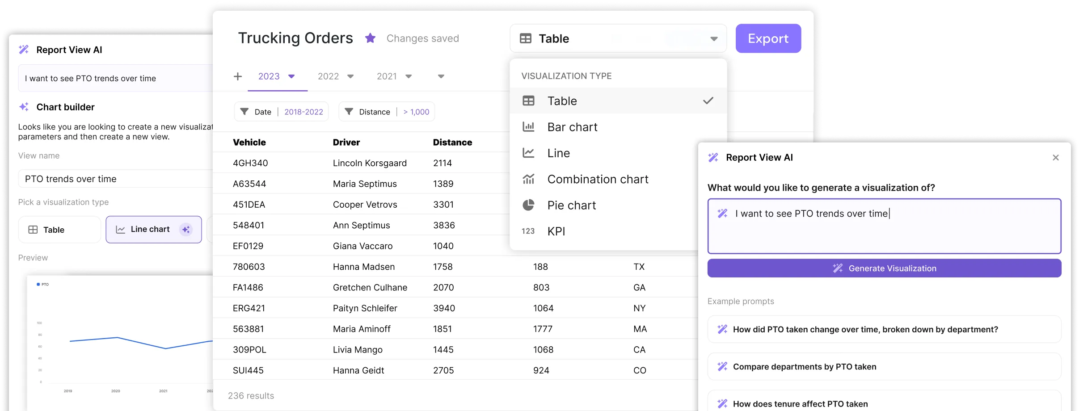Expand the 2022 tab chevron
The width and height of the screenshot is (1079, 411).
coord(350,76)
